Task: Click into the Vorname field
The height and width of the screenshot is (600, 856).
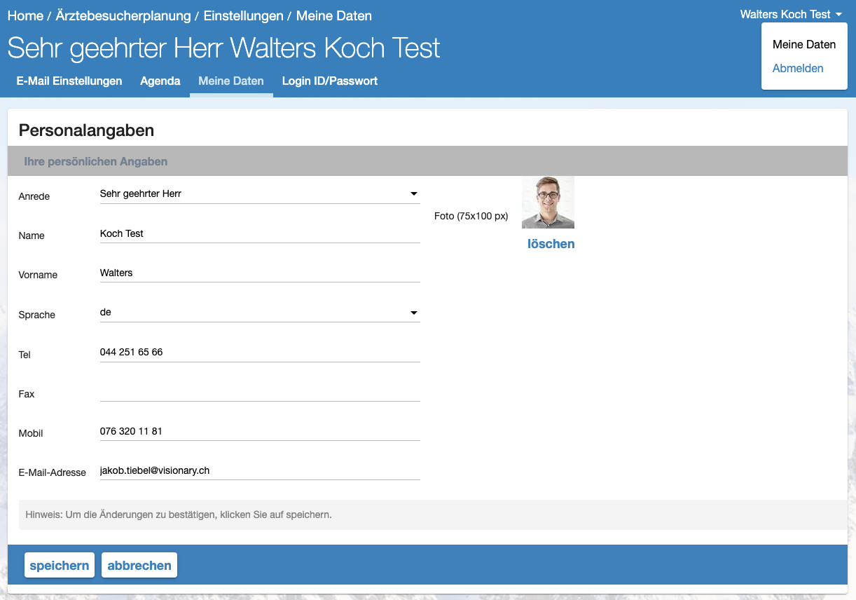Action: (x=259, y=273)
